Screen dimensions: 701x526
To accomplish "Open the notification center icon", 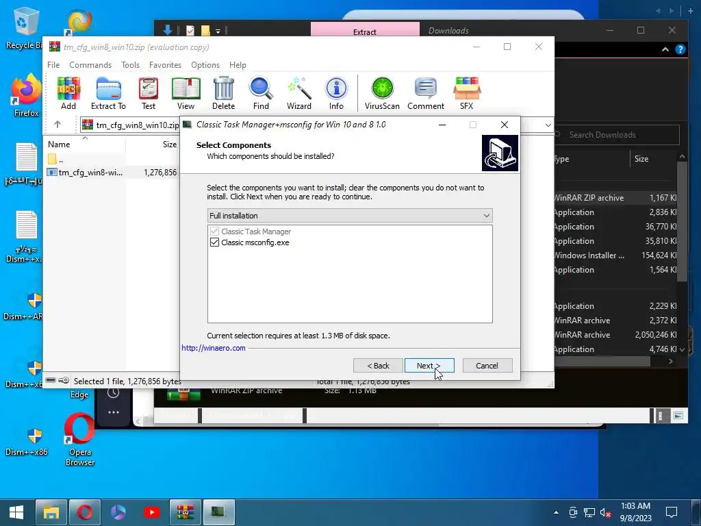I will tap(672, 512).
